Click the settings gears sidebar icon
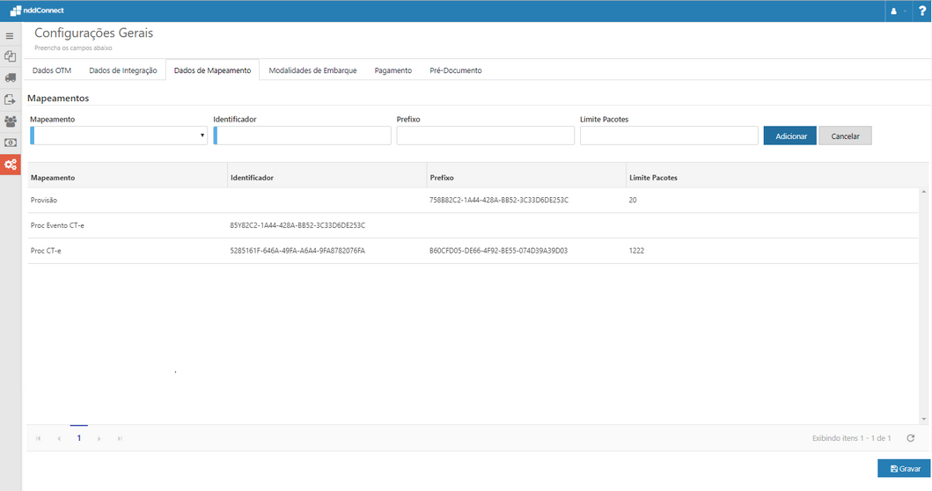Viewport: 932px width, 491px height. click(11, 165)
